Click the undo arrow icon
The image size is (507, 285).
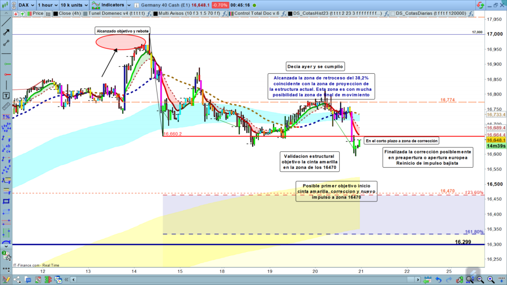[439, 281]
